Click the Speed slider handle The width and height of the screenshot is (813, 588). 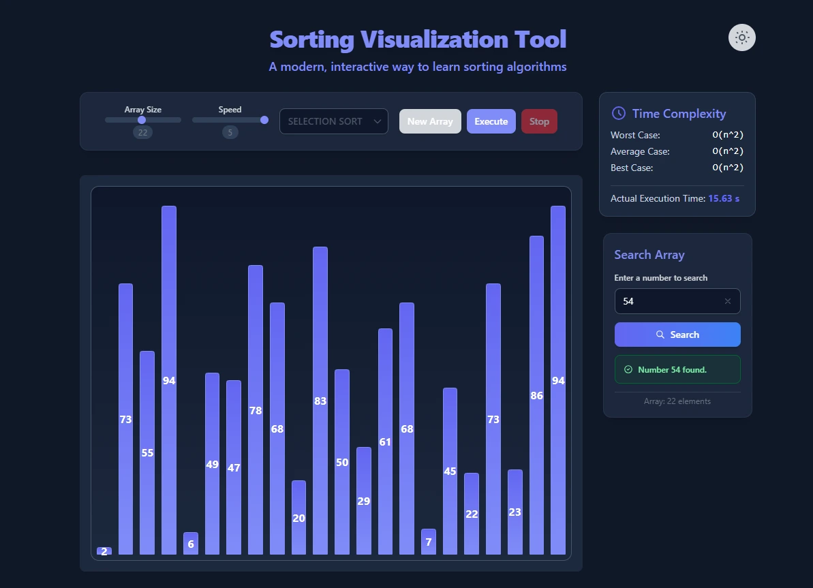[264, 120]
